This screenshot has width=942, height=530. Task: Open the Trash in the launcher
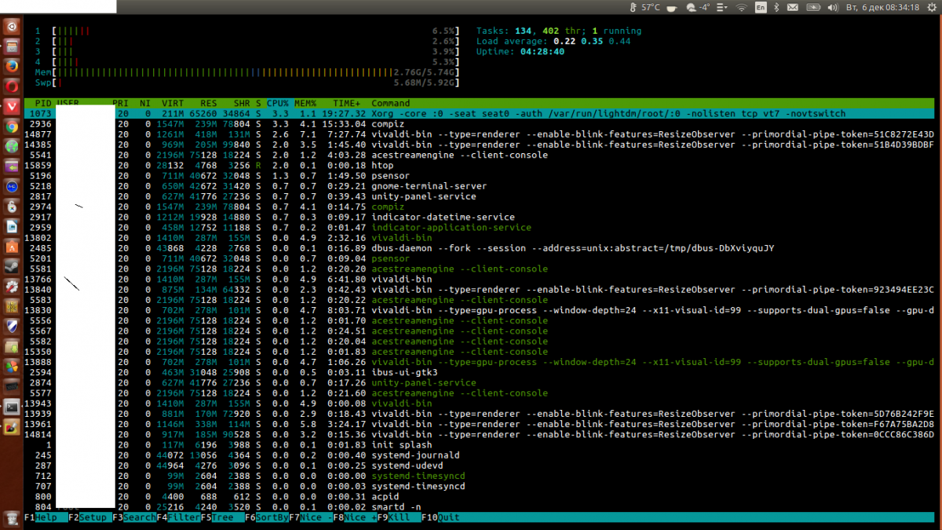(12, 518)
